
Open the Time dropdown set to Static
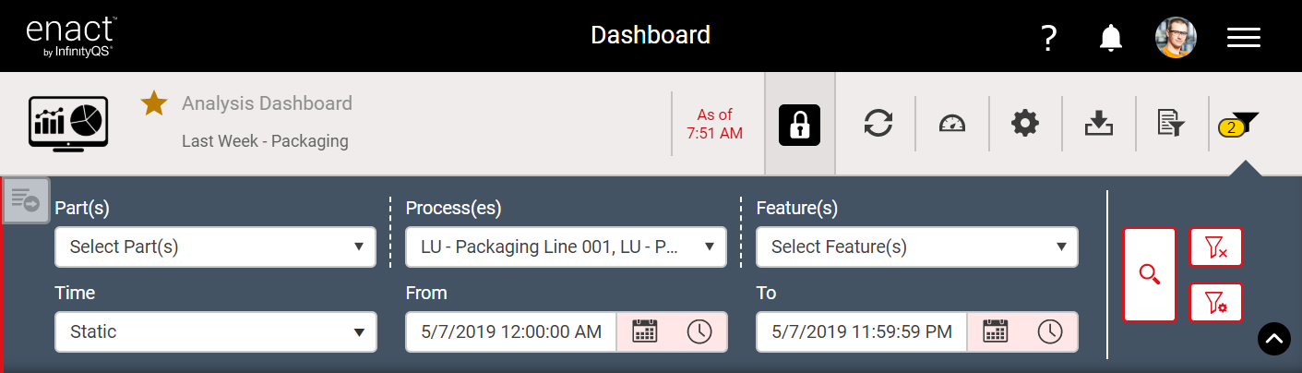(x=216, y=331)
